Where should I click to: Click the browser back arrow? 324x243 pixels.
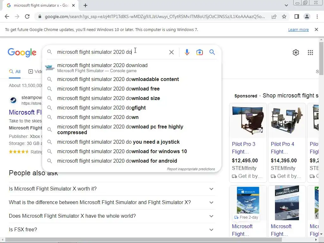(x=7, y=16)
